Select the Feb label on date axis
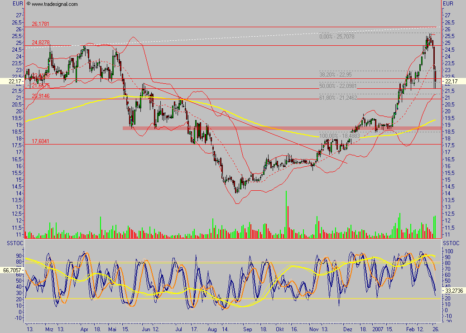This screenshot has height=333, width=466. point(410,329)
